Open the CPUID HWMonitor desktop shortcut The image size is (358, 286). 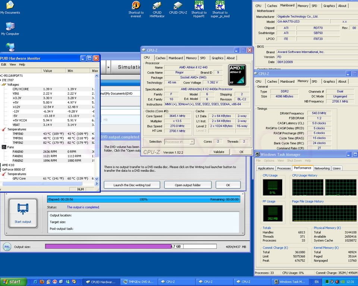[157, 9]
